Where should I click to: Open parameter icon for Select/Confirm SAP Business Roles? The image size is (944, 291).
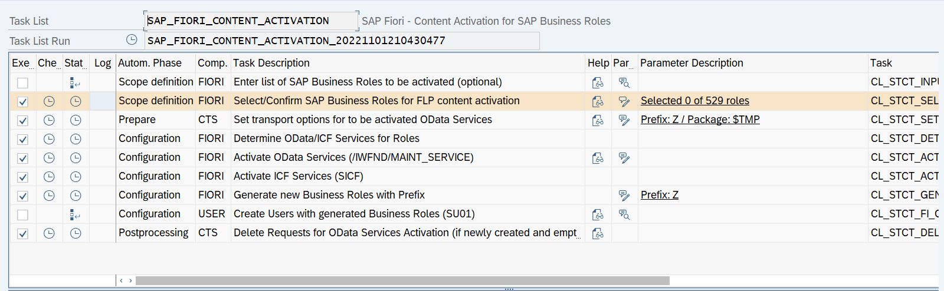(624, 101)
